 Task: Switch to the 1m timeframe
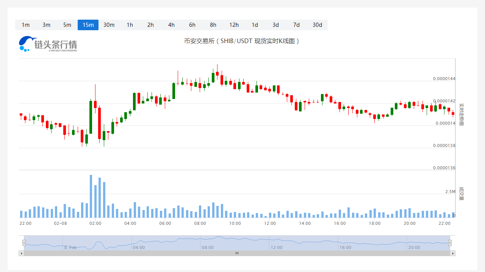point(25,25)
